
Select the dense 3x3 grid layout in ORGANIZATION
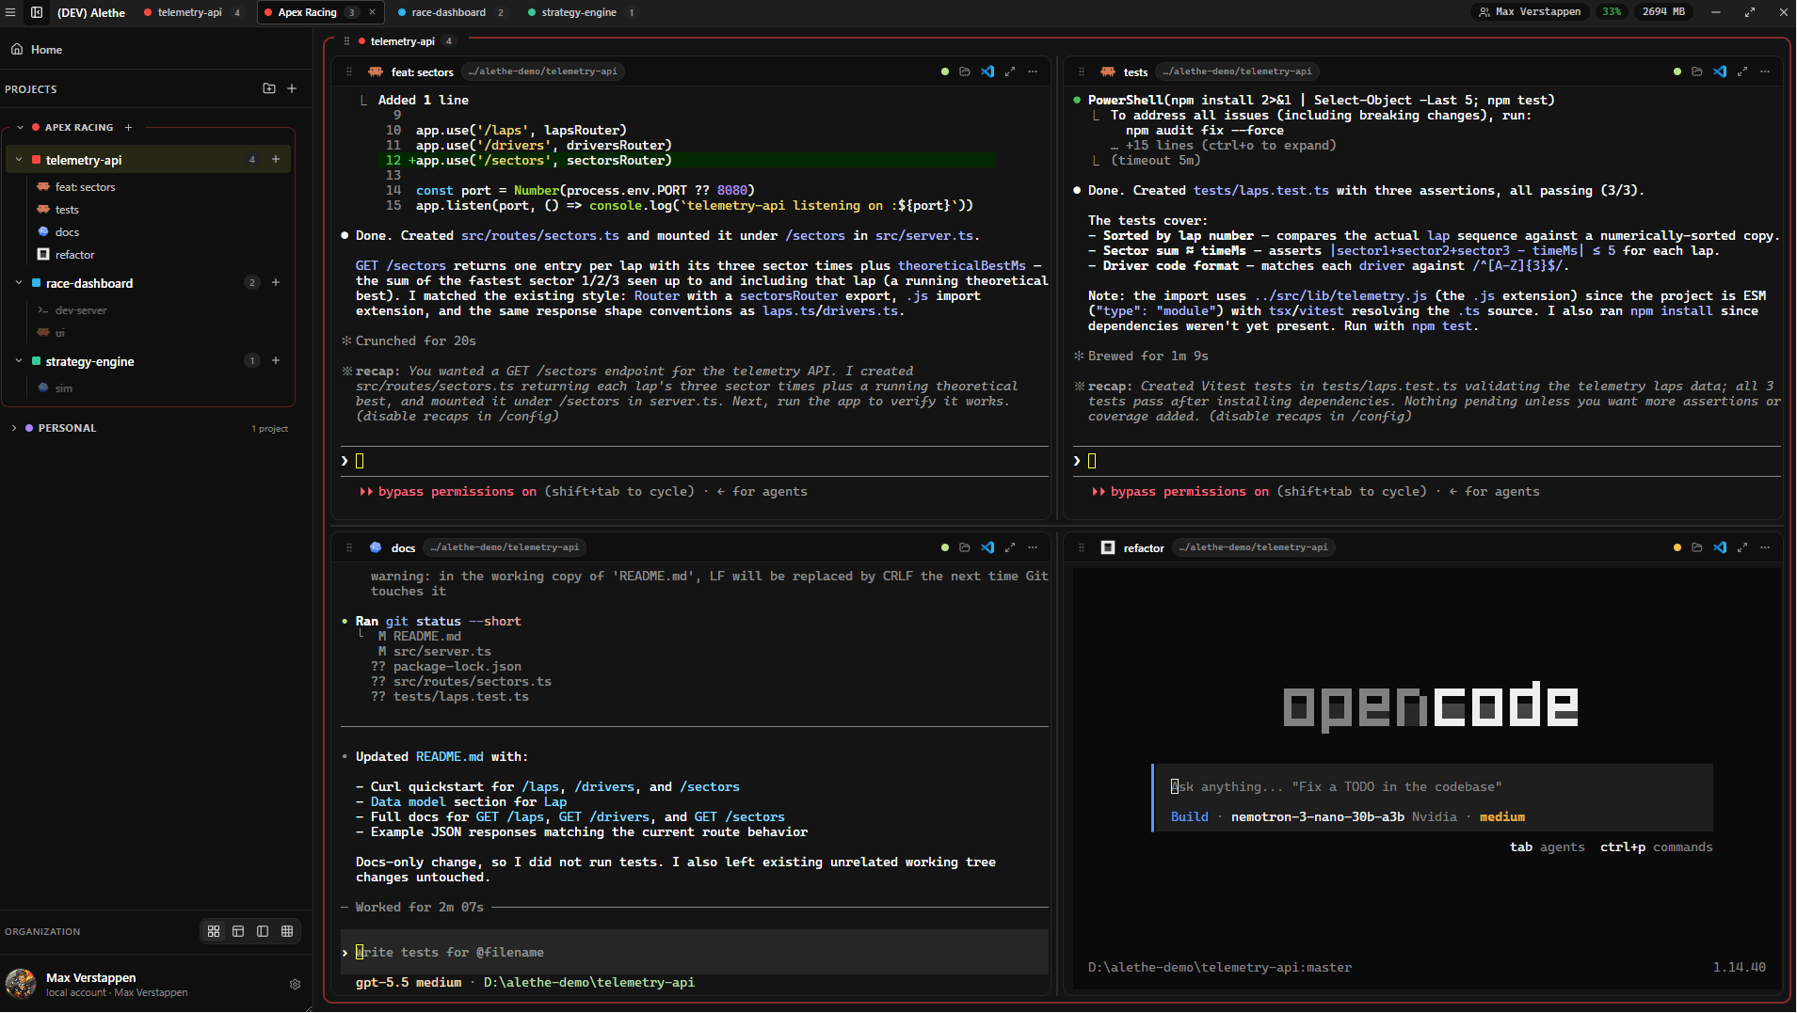coord(287,931)
